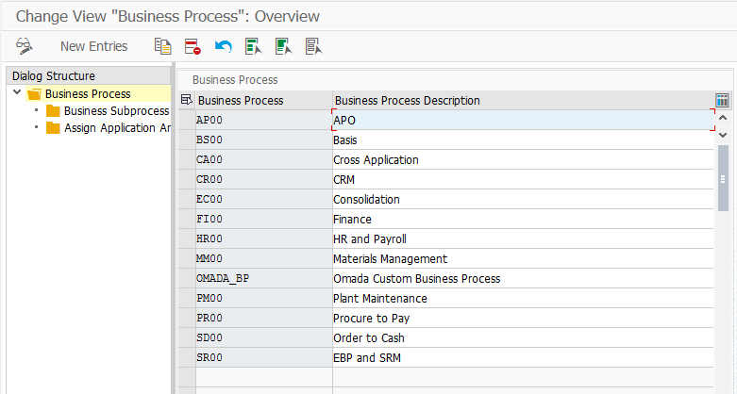Click the Consolidation description cell
737x394 pixels.
point(523,199)
